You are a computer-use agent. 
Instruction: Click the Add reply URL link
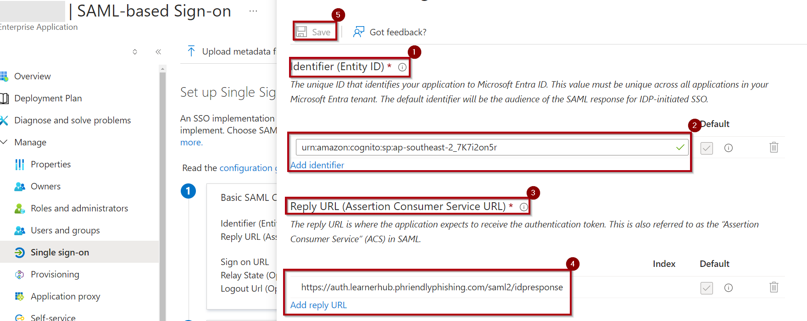318,305
